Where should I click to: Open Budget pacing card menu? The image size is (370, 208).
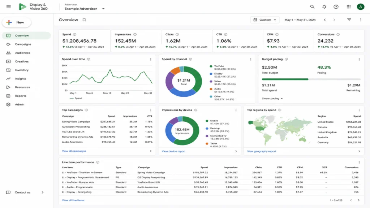(x=359, y=59)
